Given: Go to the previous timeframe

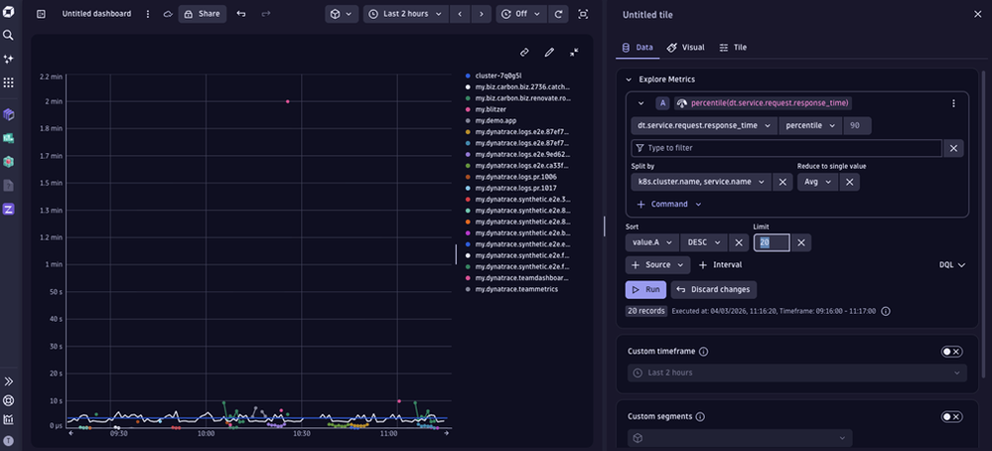Looking at the screenshot, I should tap(460, 14).
